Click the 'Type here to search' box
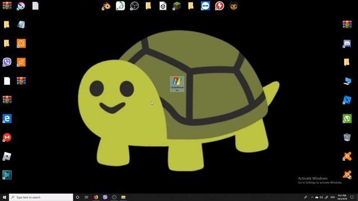The height and width of the screenshot is (201, 358). [x=41, y=197]
